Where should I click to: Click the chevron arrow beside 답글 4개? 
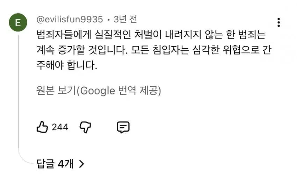(x=81, y=164)
